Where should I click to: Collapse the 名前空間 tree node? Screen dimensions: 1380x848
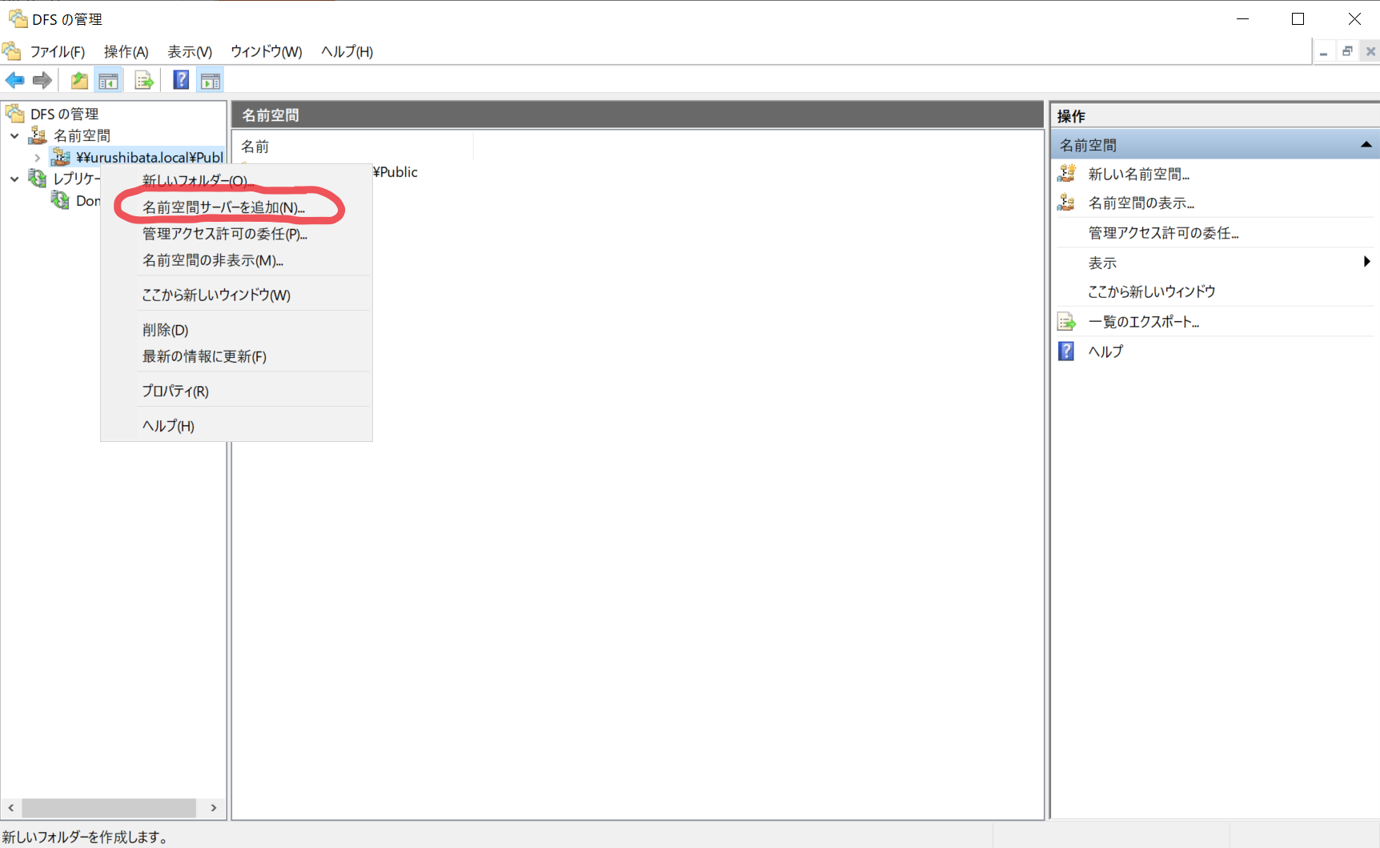pos(14,135)
